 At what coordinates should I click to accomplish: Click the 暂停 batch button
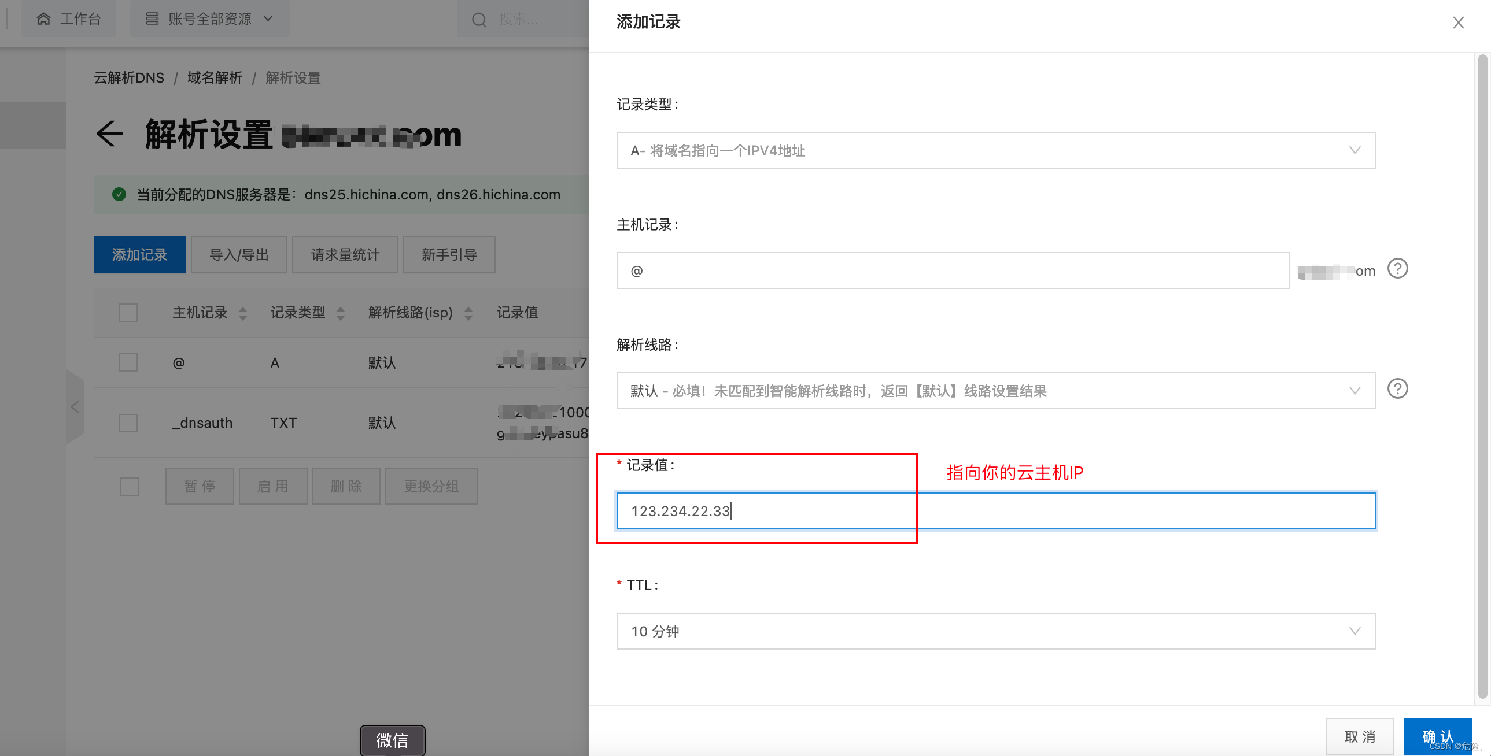200,486
